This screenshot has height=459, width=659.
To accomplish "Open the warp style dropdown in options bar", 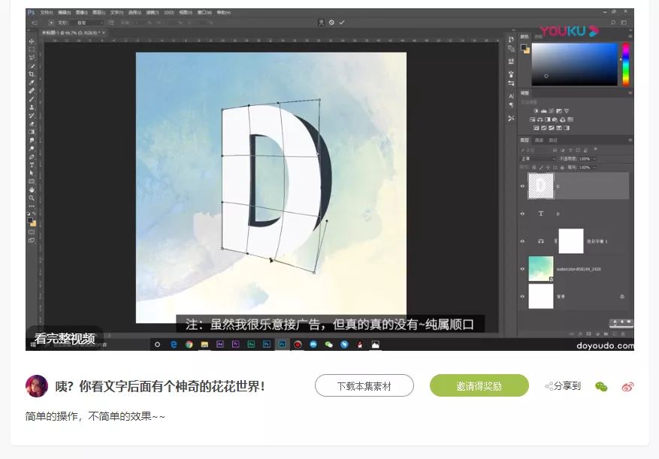I will click(90, 23).
